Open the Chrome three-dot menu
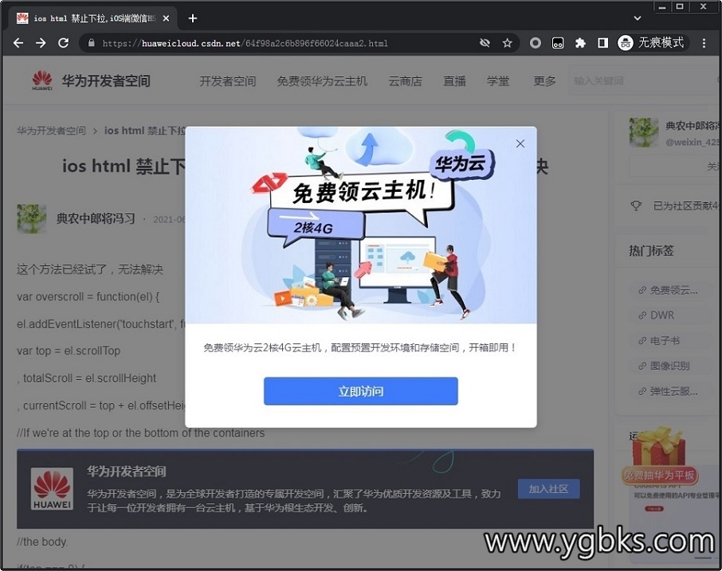Image resolution: width=722 pixels, height=571 pixels. (x=704, y=43)
